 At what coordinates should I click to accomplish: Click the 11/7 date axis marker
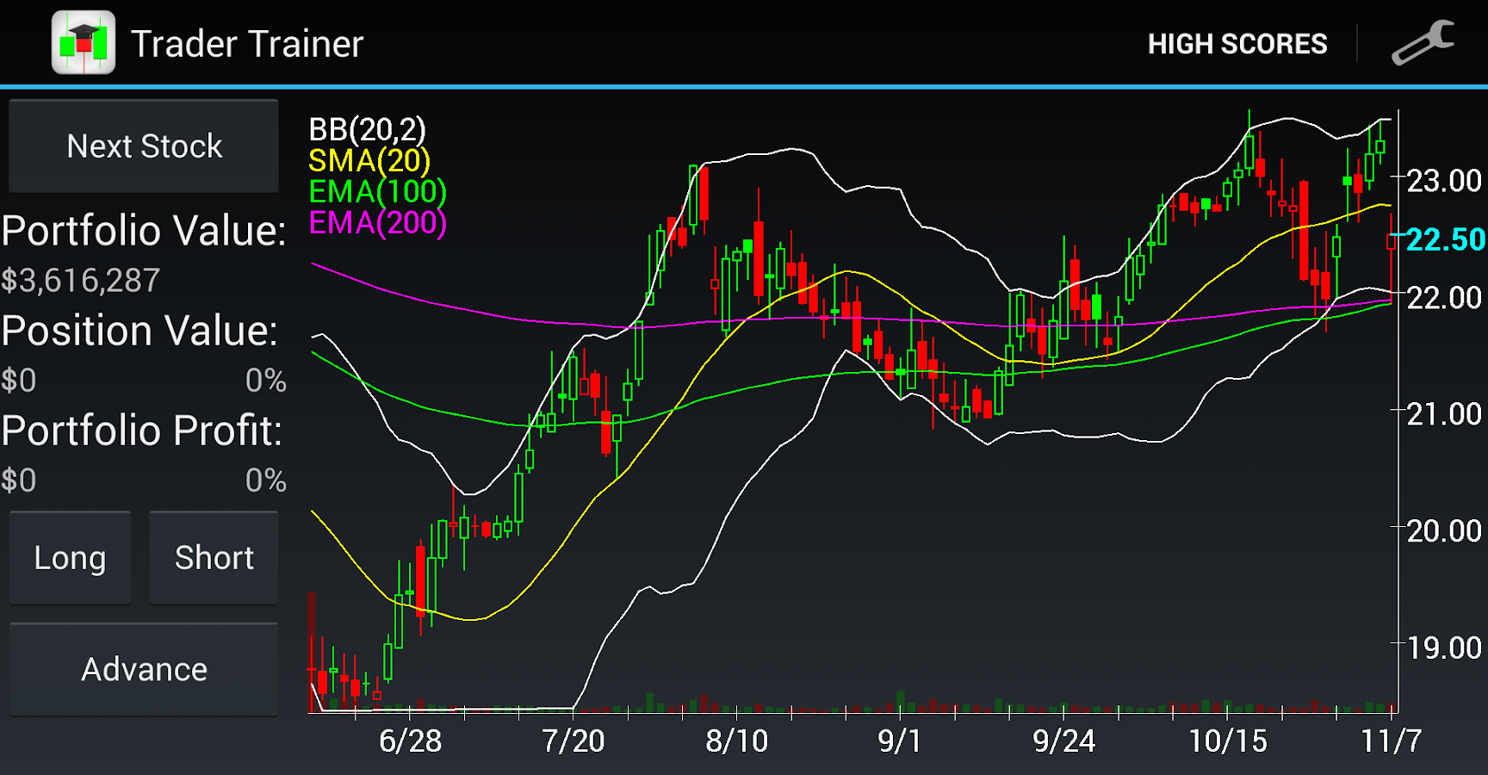pos(1391,741)
